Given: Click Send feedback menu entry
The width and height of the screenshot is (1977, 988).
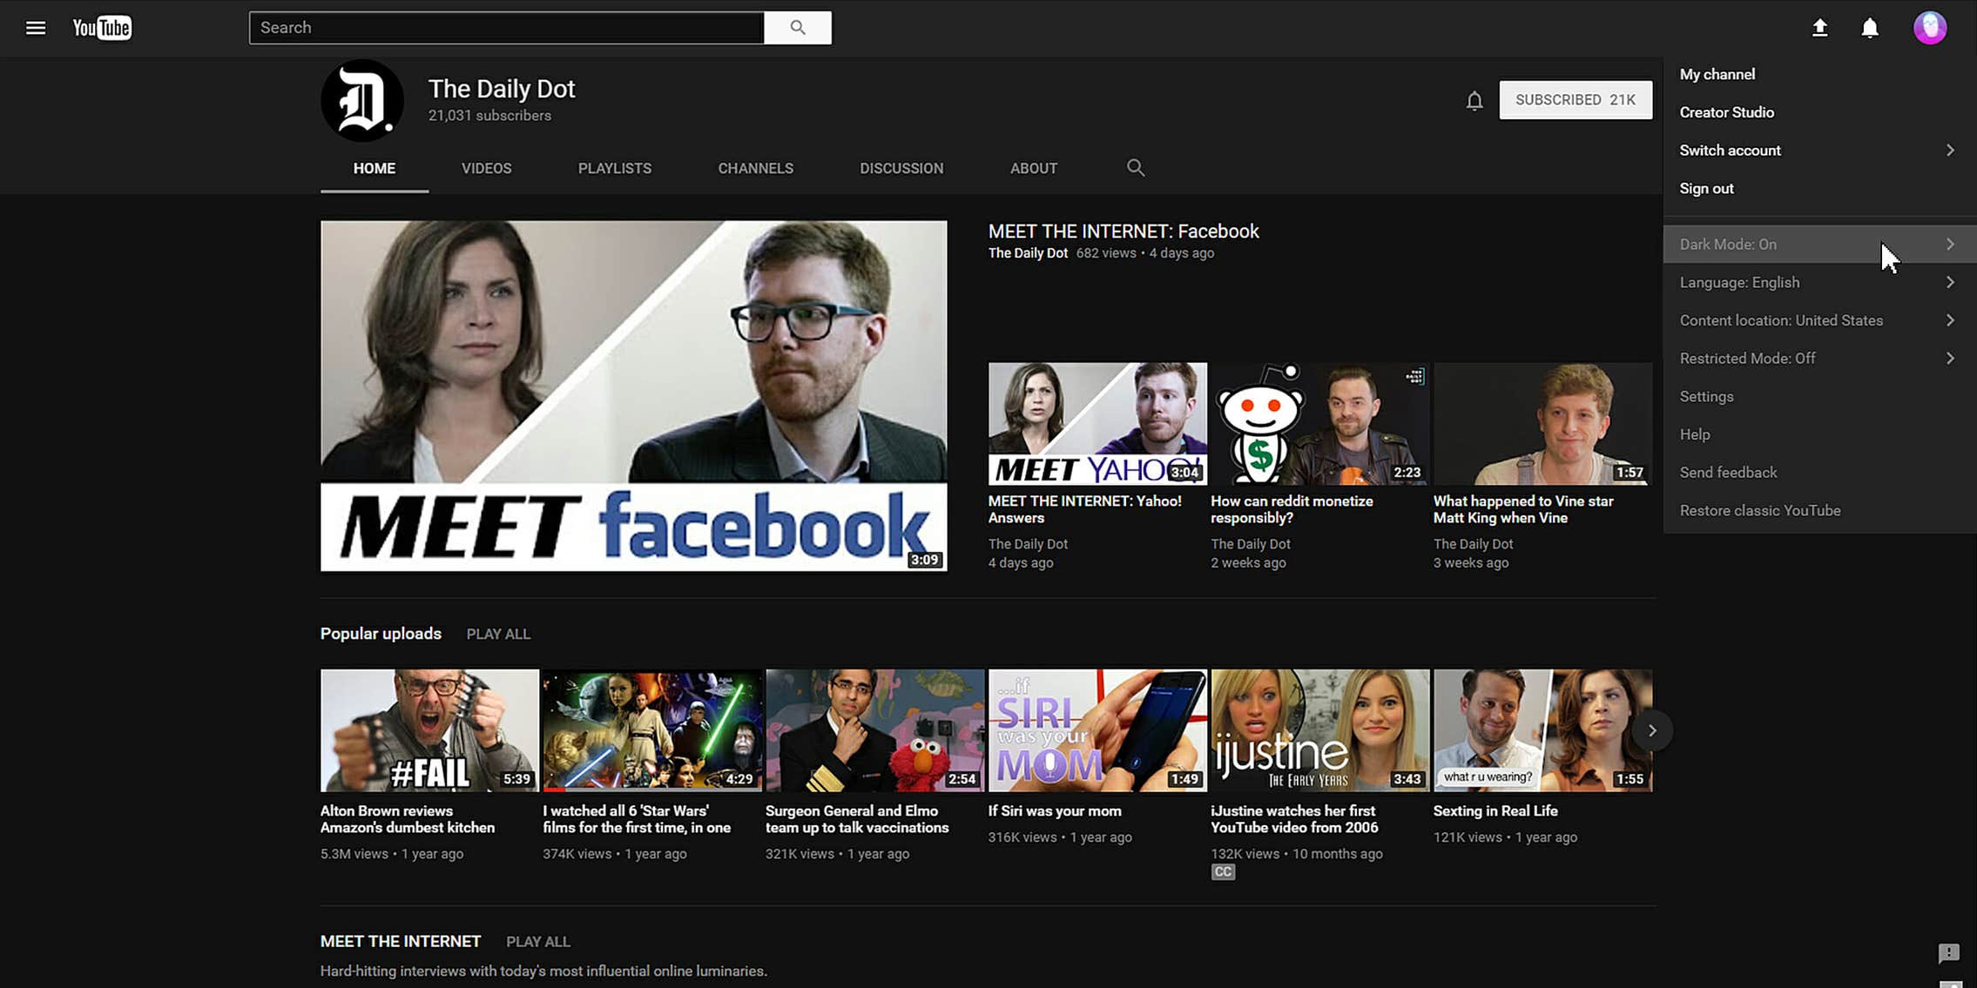Looking at the screenshot, I should (x=1819, y=473).
